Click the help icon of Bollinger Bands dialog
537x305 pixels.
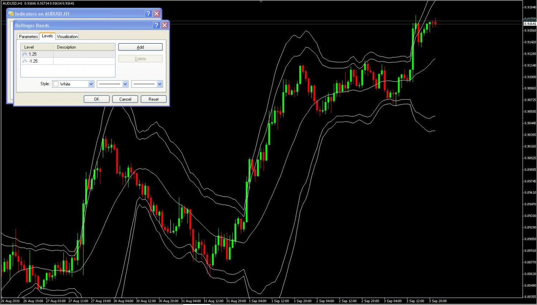pos(156,25)
